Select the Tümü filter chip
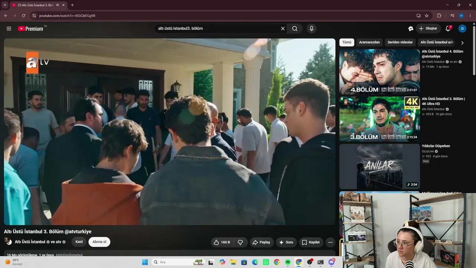476x268 pixels. click(347, 42)
